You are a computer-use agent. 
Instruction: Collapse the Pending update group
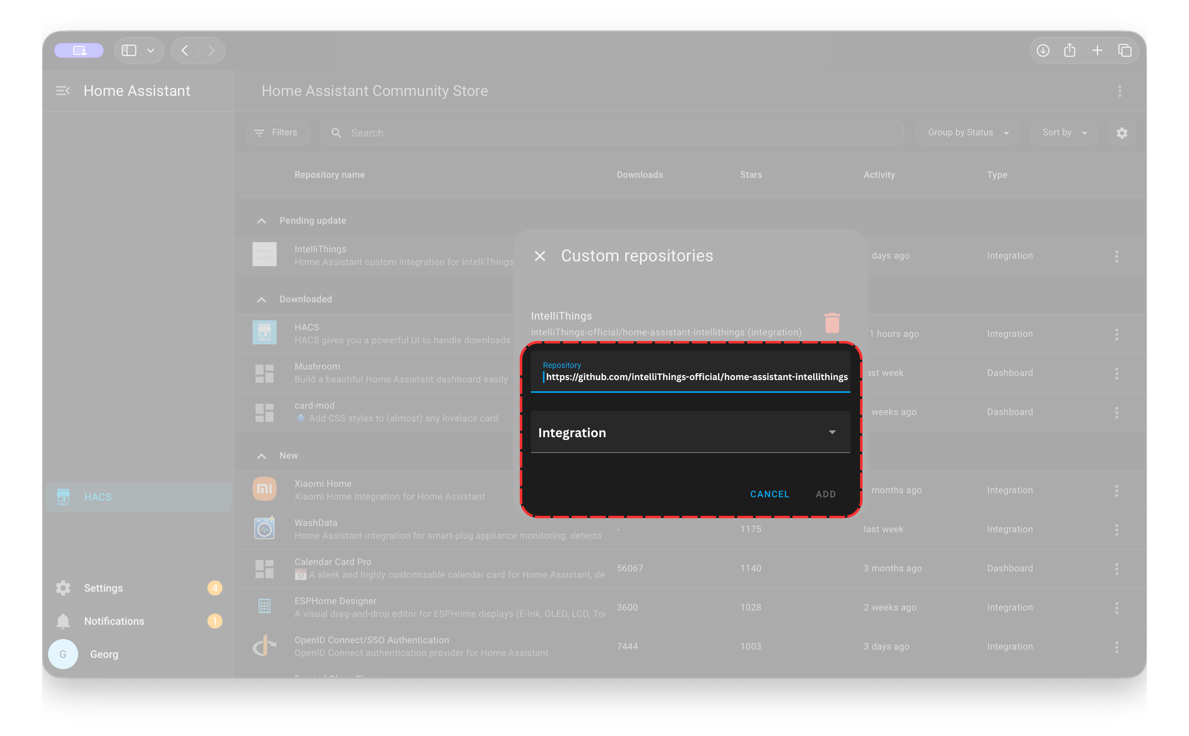261,221
